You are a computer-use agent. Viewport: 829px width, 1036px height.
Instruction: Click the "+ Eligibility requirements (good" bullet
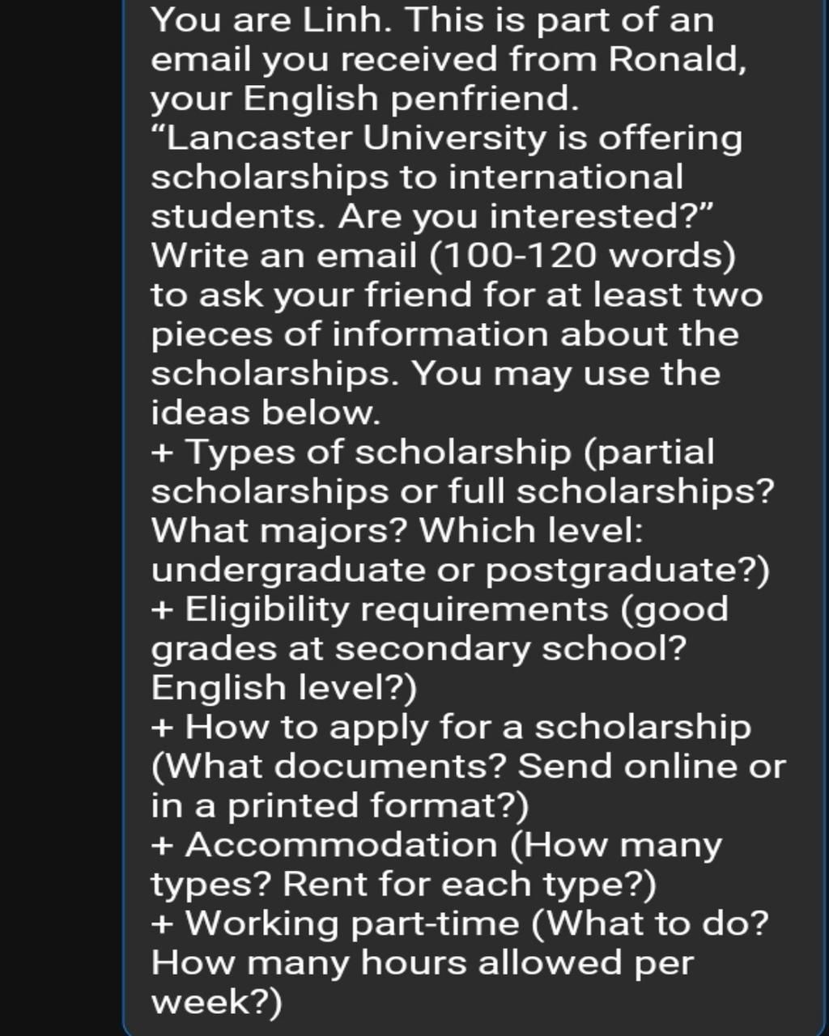[x=440, y=609]
